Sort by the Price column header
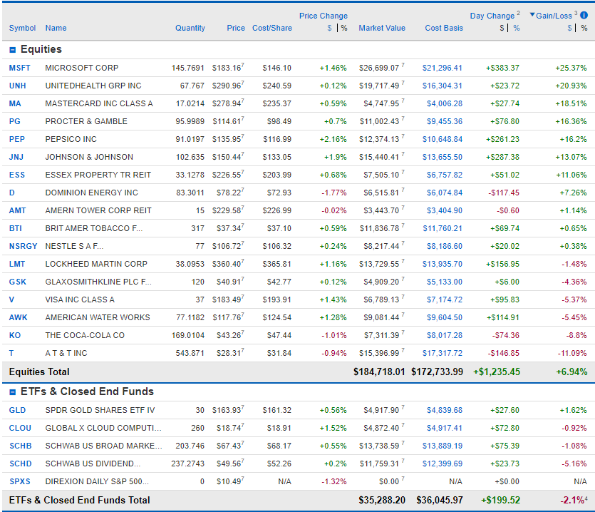This screenshot has height=512, width=595. [x=236, y=28]
